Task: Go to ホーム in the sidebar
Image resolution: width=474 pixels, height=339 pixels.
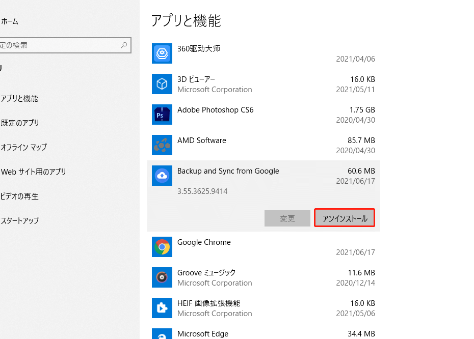Action: point(10,21)
